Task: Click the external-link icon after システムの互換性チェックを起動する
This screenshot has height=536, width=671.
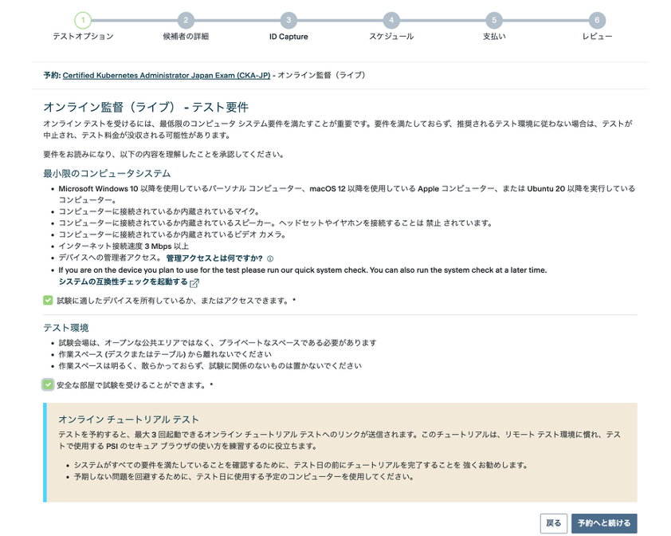Action: 194,282
